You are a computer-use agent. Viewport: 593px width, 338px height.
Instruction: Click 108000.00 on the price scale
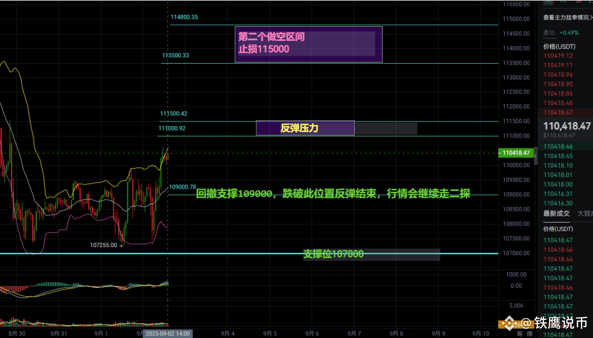point(516,224)
